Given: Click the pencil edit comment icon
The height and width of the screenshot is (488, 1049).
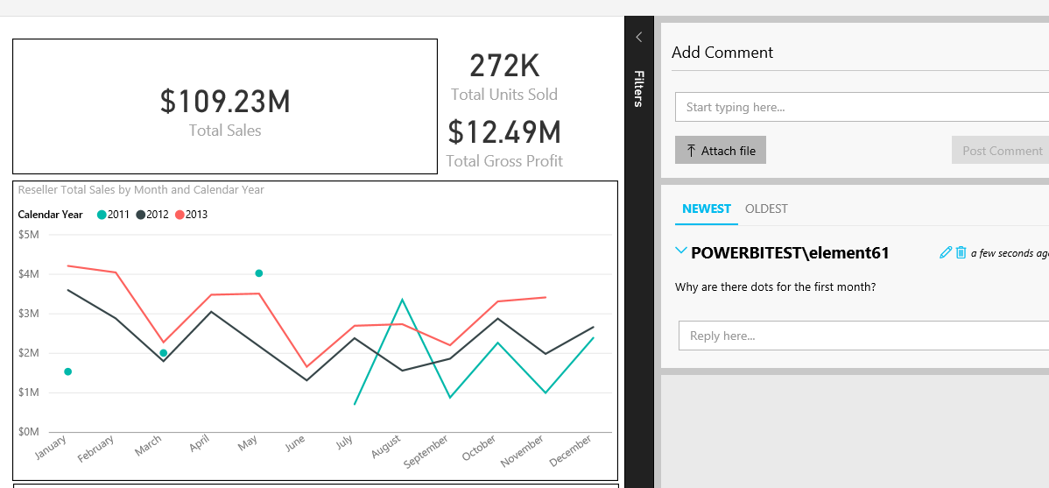Looking at the screenshot, I should point(945,252).
